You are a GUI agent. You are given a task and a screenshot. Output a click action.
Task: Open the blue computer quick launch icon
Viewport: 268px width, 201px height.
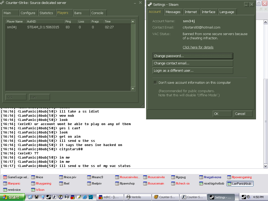pos(43,197)
